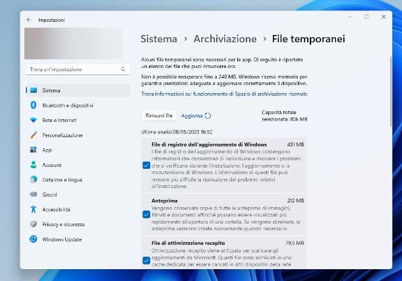
Task: Click the Aggiorna link
Action: click(x=192, y=115)
